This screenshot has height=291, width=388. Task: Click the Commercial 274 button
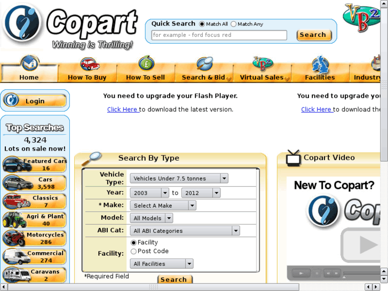[35, 257]
